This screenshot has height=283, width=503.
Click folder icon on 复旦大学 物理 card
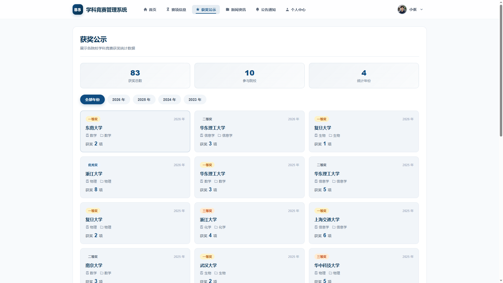click(x=102, y=227)
